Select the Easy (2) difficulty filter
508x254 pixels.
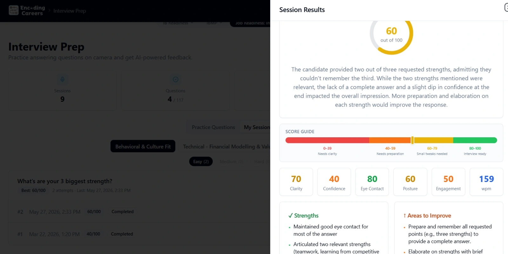click(x=201, y=162)
